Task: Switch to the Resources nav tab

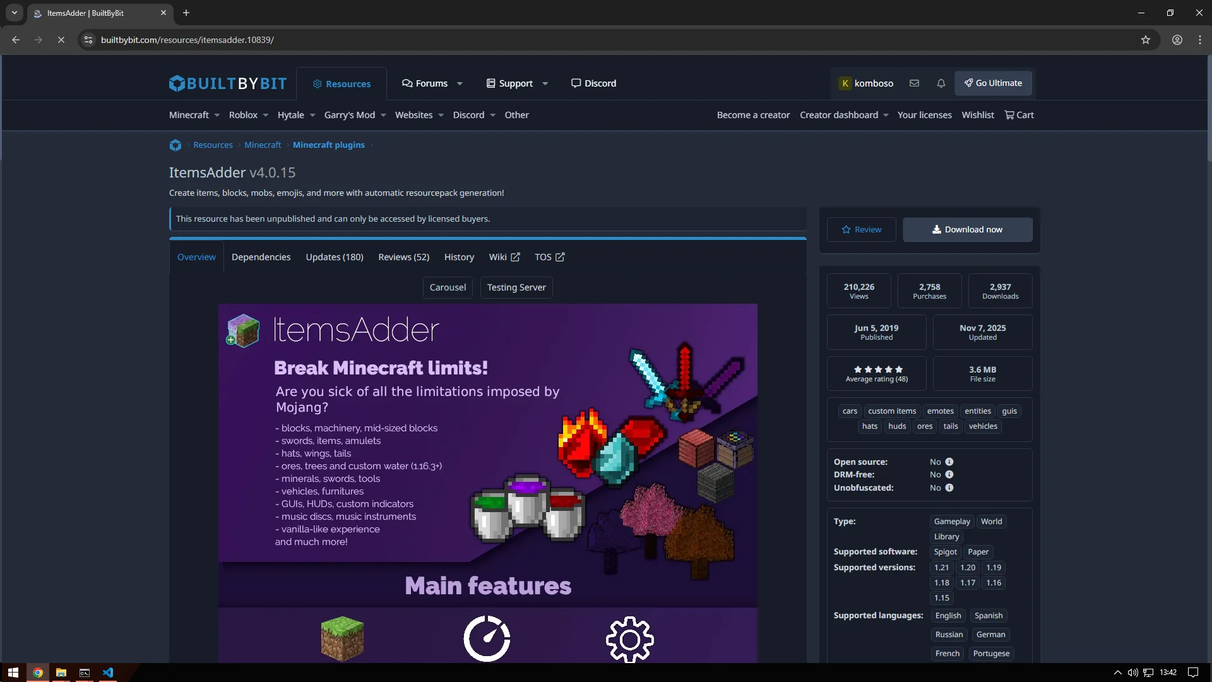Action: (x=342, y=84)
